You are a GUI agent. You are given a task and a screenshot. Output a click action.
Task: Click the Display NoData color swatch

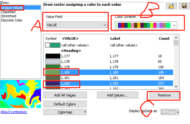[168, 112]
